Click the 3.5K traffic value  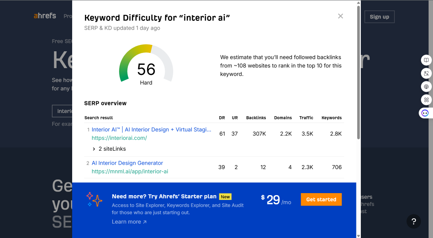click(308, 134)
